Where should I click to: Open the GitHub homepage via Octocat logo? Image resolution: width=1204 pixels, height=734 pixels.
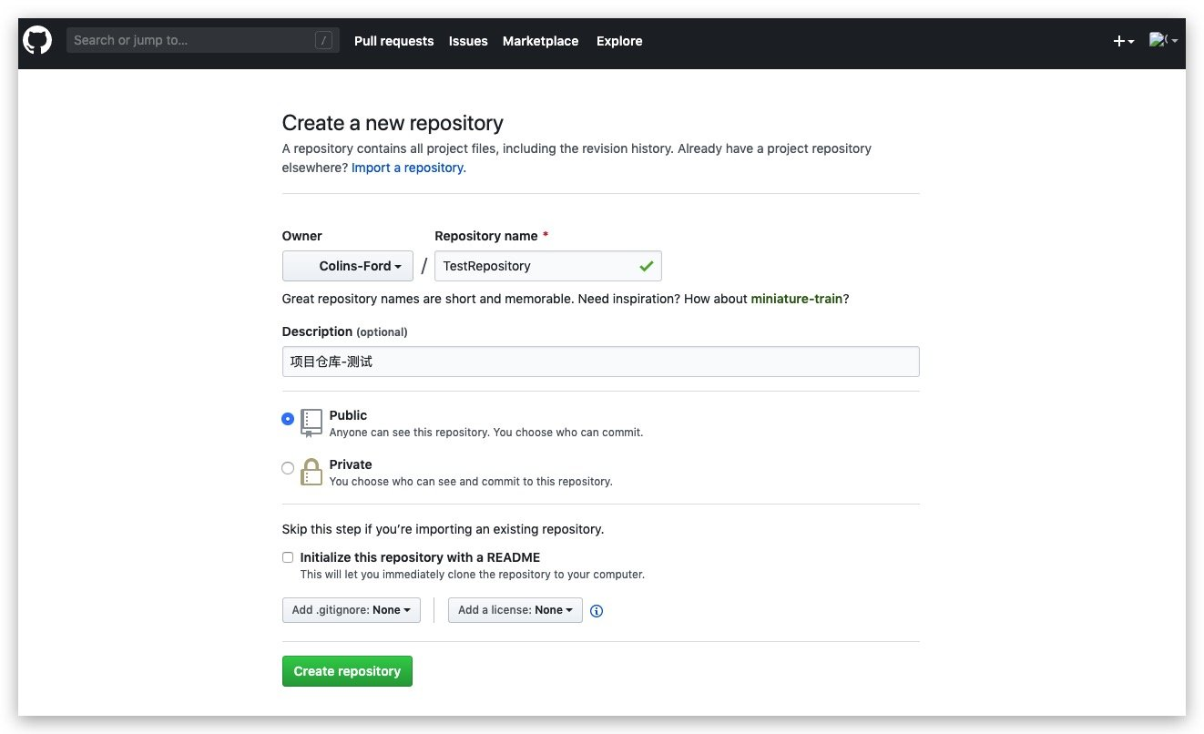click(x=37, y=40)
